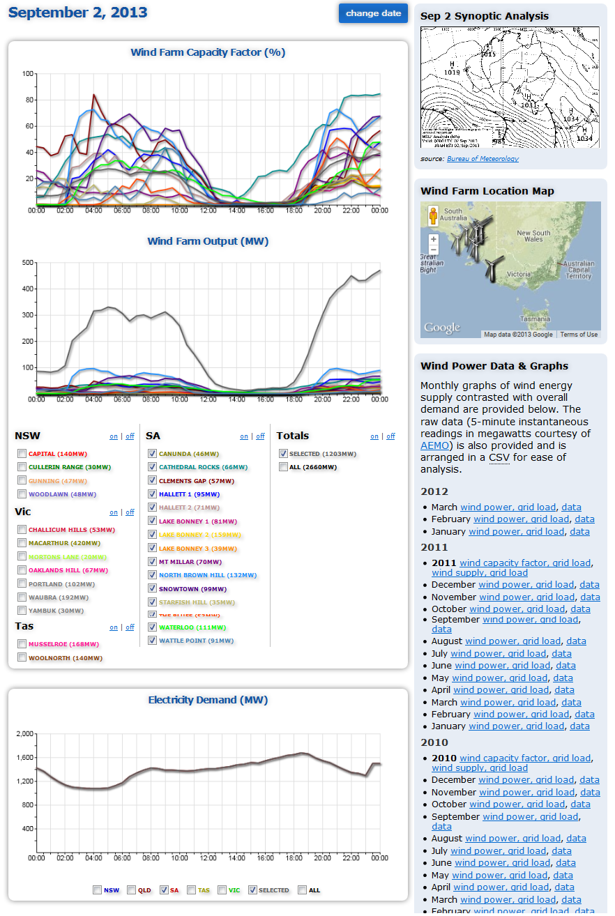Check the Macarthur (420MW) checkbox

pyautogui.click(x=22, y=543)
